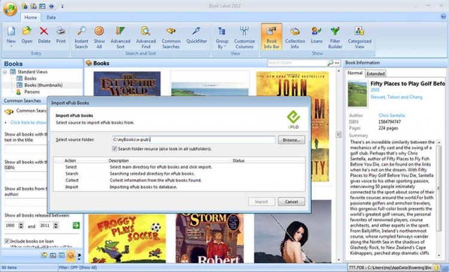Click first quick access toolbar icon

click(x=25, y=6)
